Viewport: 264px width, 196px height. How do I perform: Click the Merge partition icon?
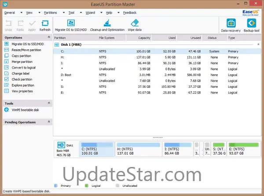pyautogui.click(x=7, y=62)
